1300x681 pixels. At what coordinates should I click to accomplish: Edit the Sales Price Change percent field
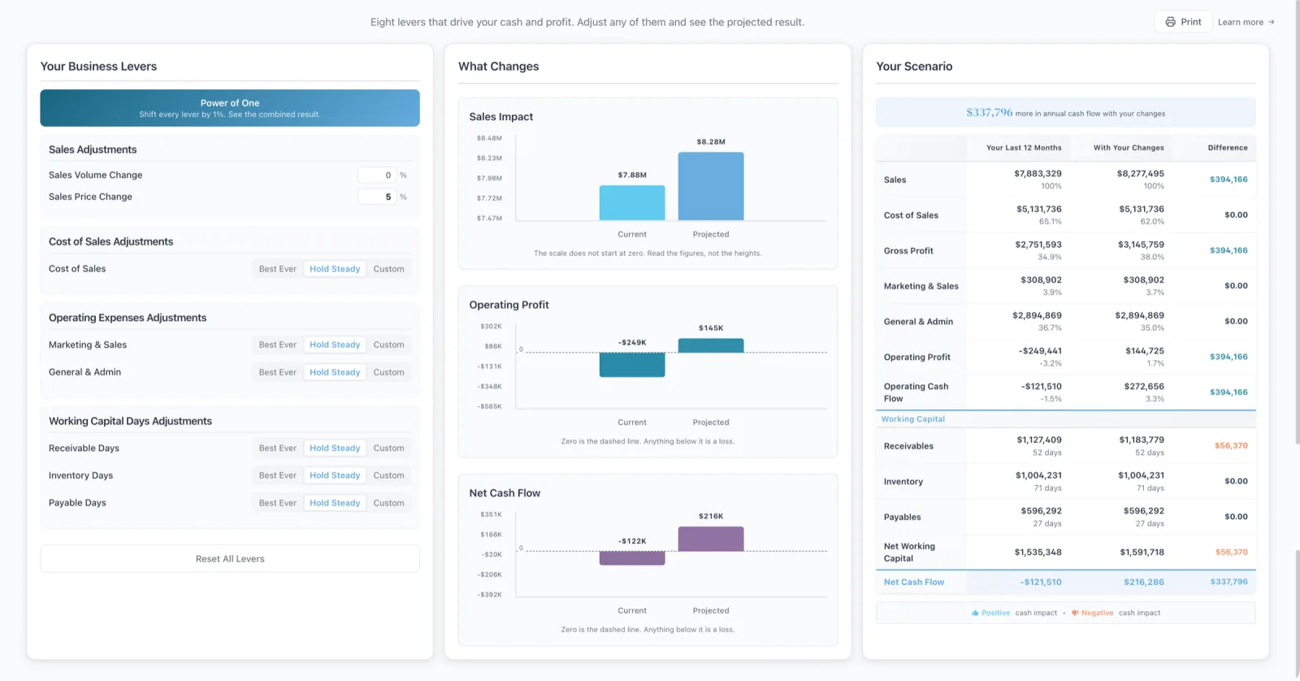(x=377, y=197)
